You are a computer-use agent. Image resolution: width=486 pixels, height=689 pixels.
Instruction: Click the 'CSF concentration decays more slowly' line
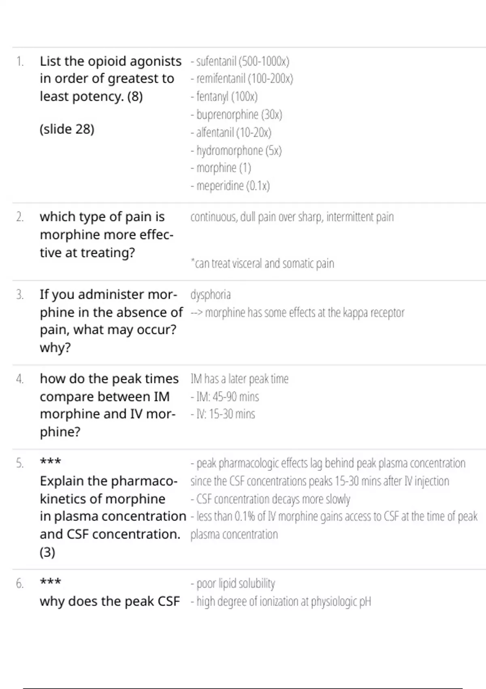270,499
